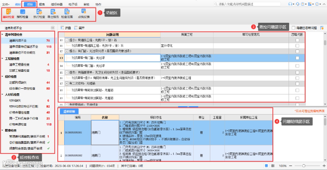
Task: Select the 清单明细 tab
Action: 69,112
